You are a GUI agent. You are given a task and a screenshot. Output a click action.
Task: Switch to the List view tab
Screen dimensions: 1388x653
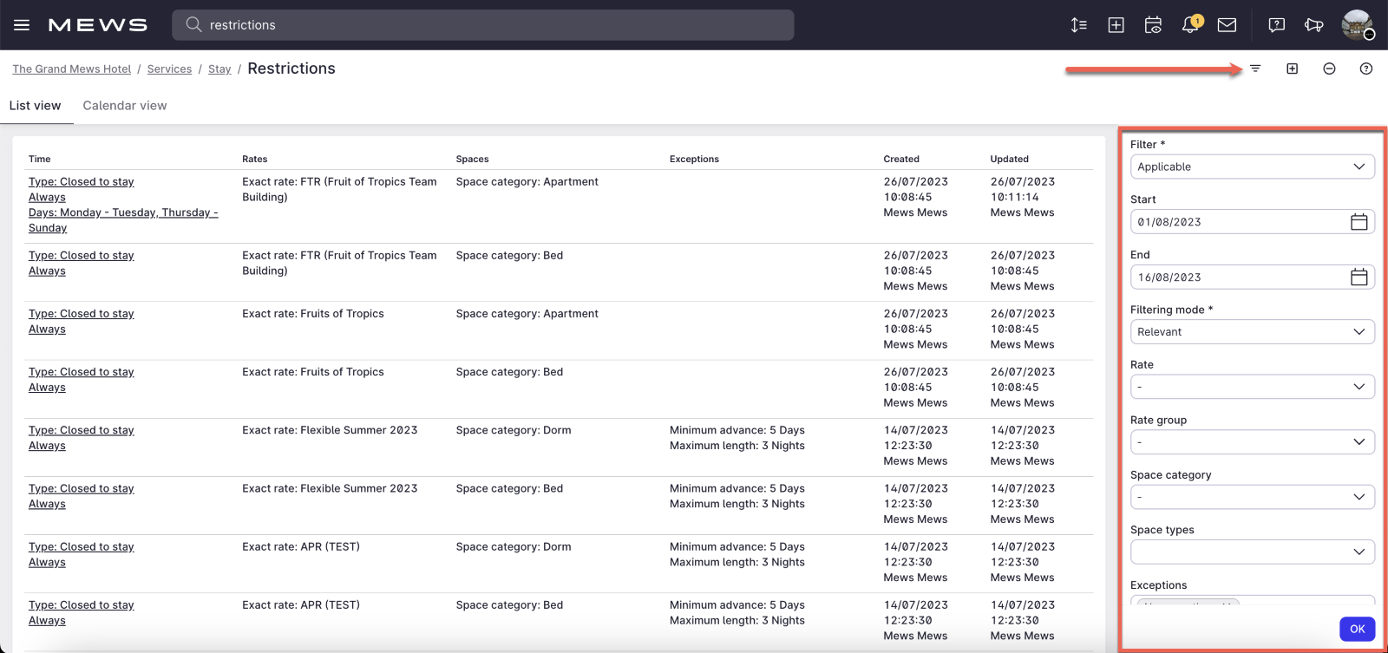[36, 106]
